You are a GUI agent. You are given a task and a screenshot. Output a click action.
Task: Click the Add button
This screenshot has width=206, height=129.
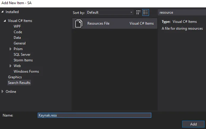193,124
